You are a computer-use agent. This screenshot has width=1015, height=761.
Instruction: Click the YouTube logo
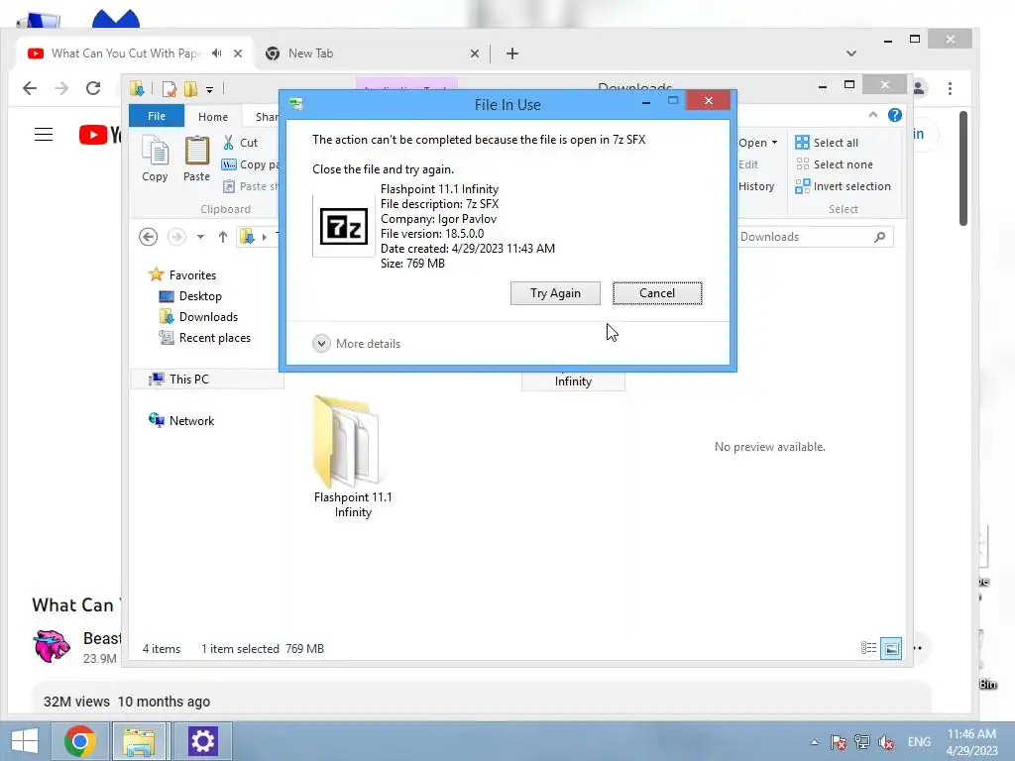[x=100, y=134]
